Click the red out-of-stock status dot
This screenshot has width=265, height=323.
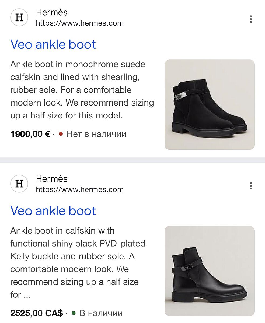tap(61, 134)
